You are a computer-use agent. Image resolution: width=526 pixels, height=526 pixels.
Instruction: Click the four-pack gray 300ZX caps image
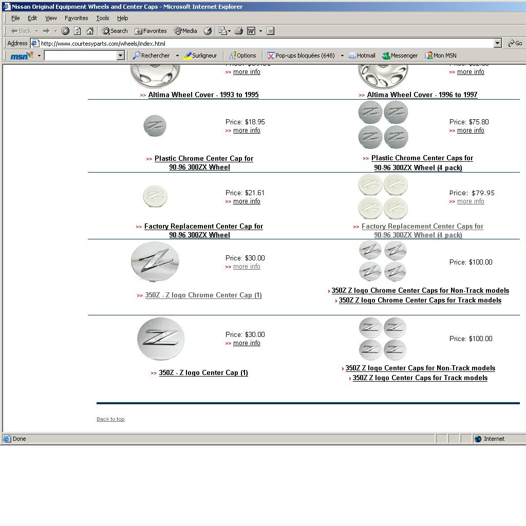[x=383, y=125]
